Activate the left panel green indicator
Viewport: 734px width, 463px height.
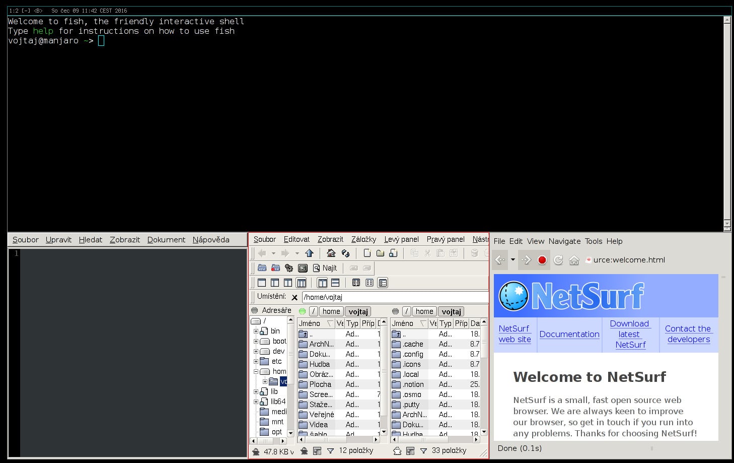click(302, 311)
